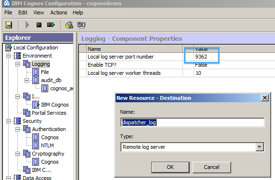Select the Logging tree label
The width and height of the screenshot is (275, 180).
point(40,64)
